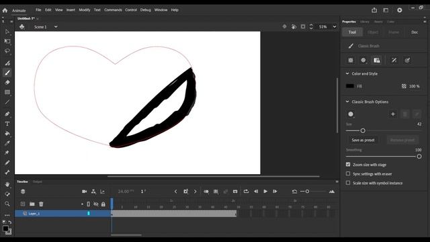Insert keyframe button in timeline
Image resolution: width=430 pixels, height=242 pixels.
pyautogui.click(x=185, y=192)
